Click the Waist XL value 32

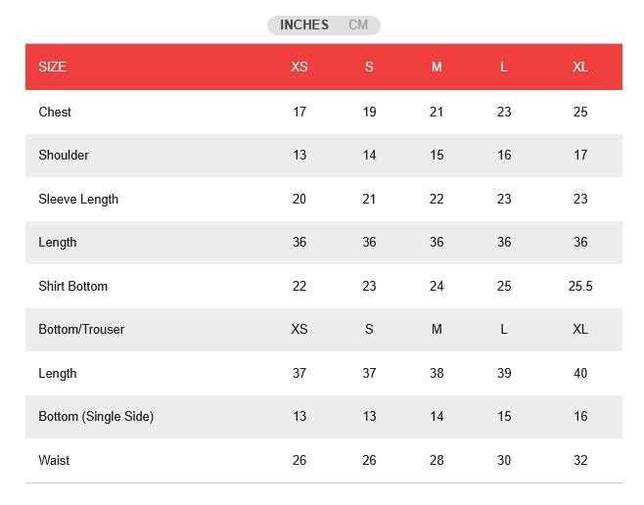[580, 461]
